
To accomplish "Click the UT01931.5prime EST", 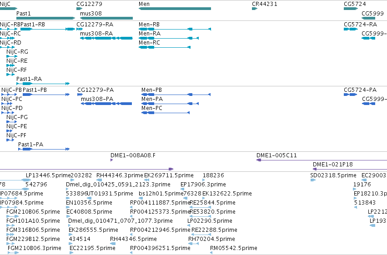I will tap(89, 198).
